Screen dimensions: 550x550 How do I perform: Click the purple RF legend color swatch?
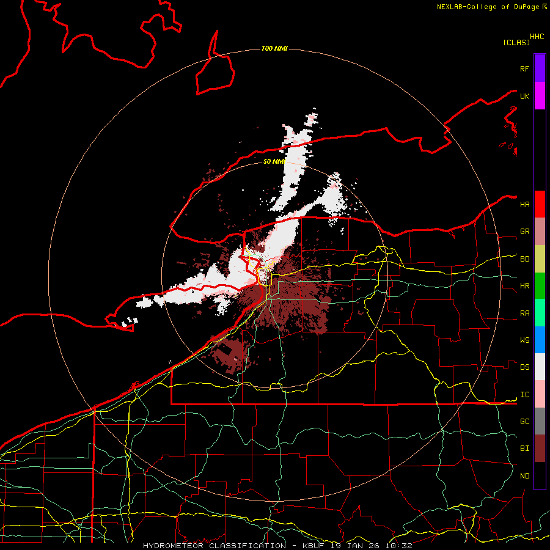[x=540, y=68]
